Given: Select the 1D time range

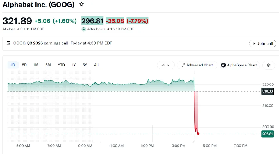Looking at the screenshot, I should point(13,65).
